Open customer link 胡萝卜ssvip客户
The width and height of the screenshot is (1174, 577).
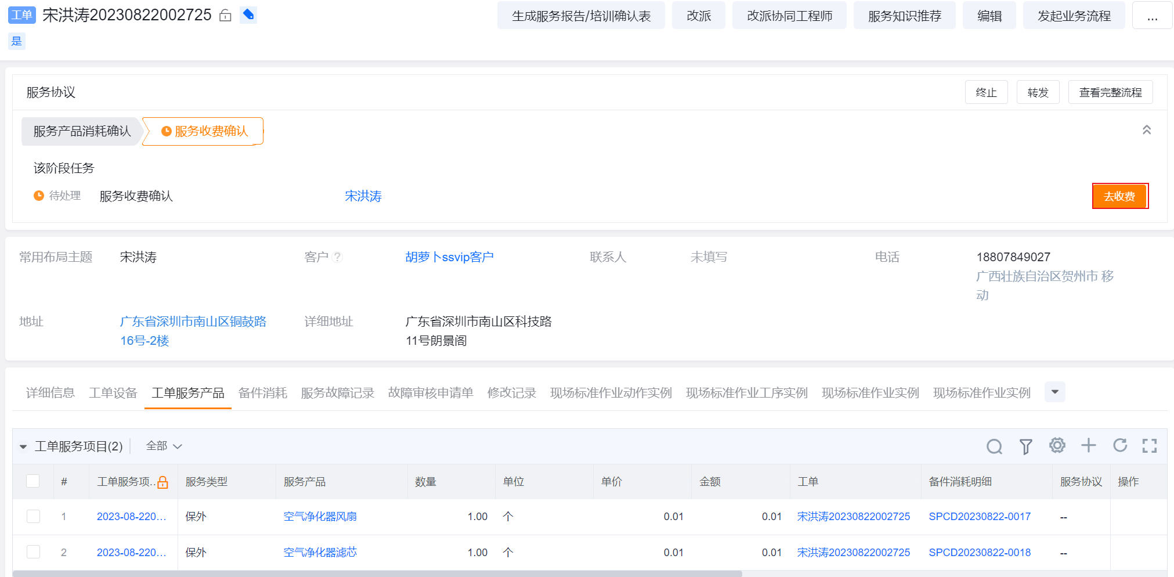[x=450, y=257]
